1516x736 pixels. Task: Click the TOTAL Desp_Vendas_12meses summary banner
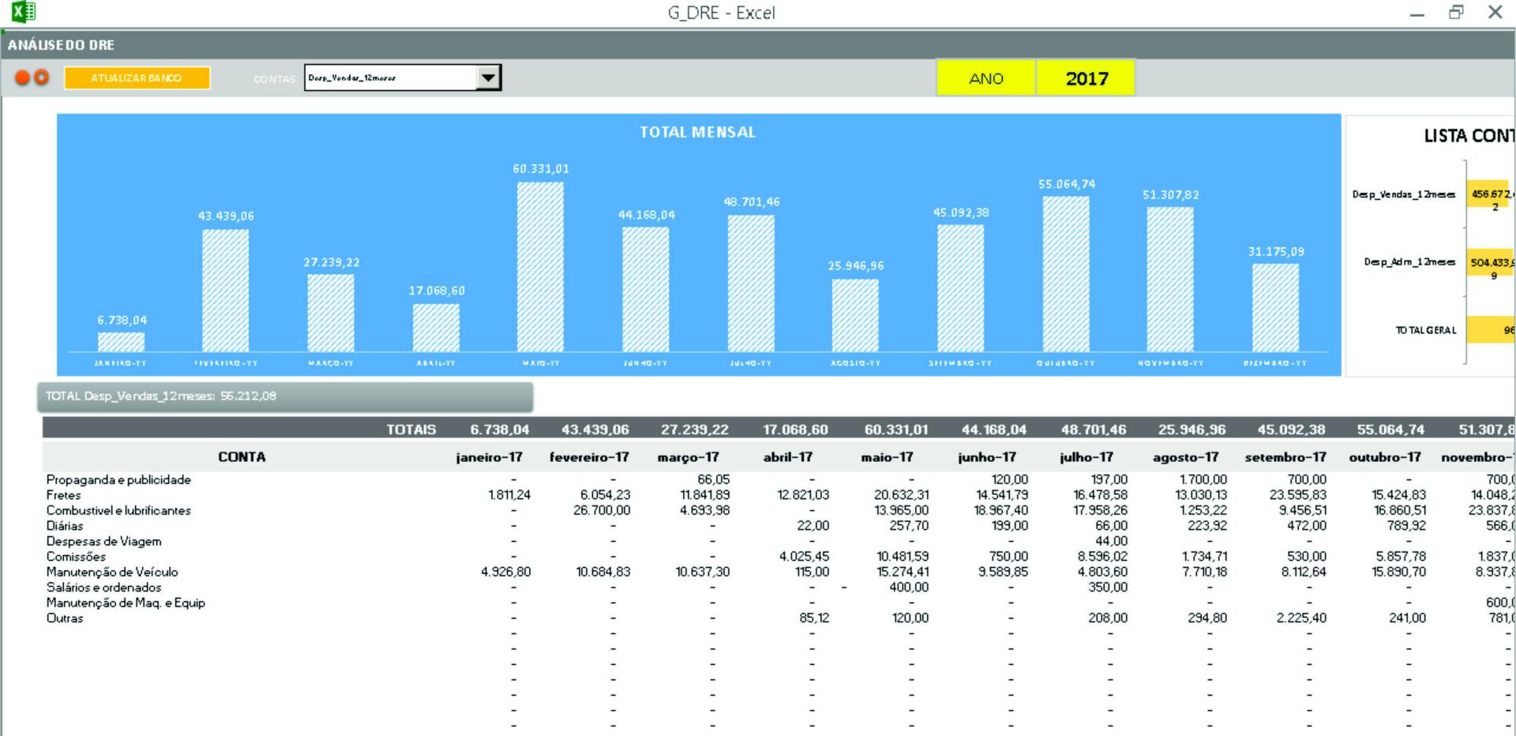(x=285, y=396)
